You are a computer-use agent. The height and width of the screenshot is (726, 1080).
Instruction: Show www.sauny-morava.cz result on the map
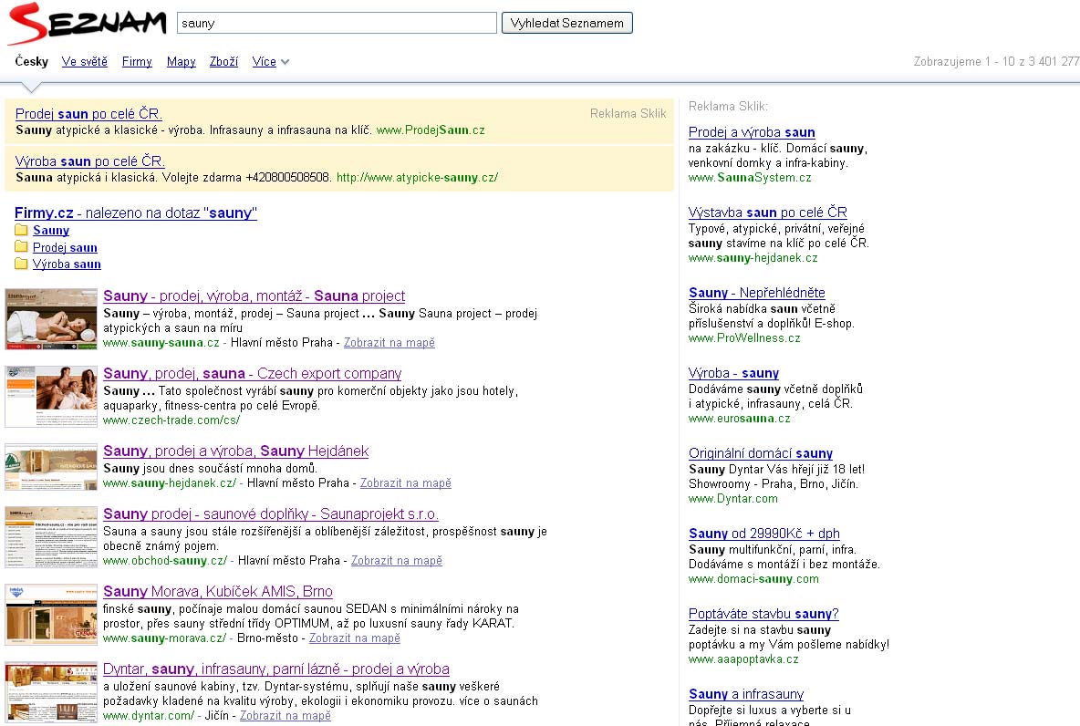coord(354,638)
